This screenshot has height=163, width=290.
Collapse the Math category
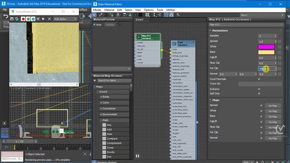pyautogui.click(x=101, y=120)
